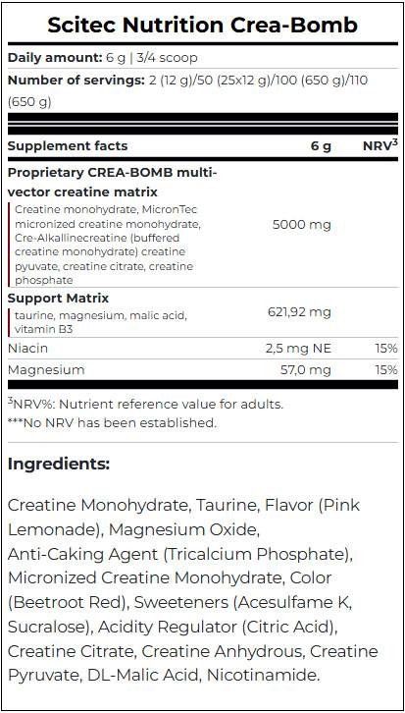The image size is (405, 713).
Task: Click the NRV column header
Action: pyautogui.click(x=380, y=146)
